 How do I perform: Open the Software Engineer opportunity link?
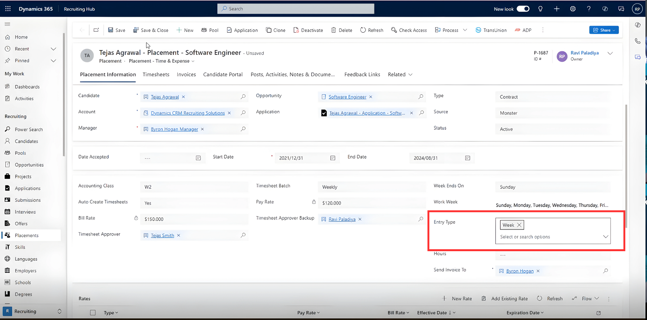pos(348,97)
